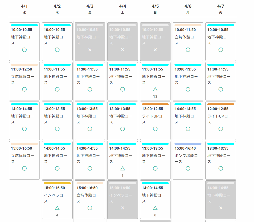Click the 4/7 火 date header
Screen dimensions: 254x222
[x=221, y=9]
